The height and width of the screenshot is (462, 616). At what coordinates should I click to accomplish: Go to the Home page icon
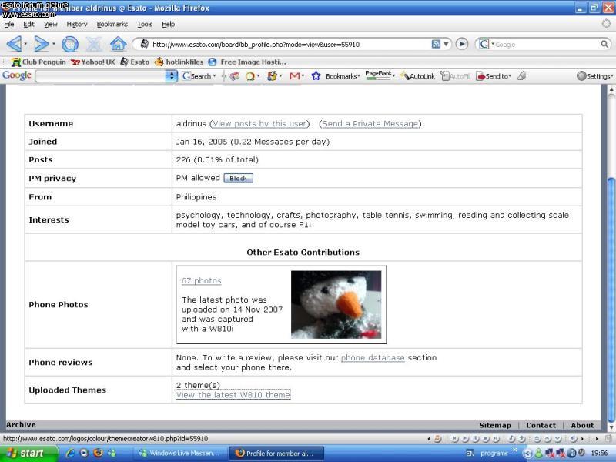(x=118, y=44)
